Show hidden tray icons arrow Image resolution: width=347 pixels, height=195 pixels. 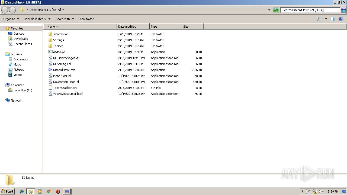coord(302,191)
